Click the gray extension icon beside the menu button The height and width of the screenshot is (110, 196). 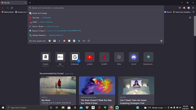[x=189, y=8]
